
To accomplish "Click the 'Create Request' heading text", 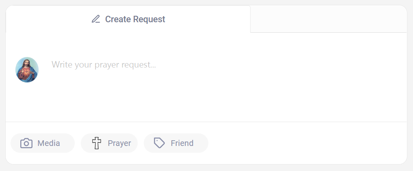I will pyautogui.click(x=135, y=19).
